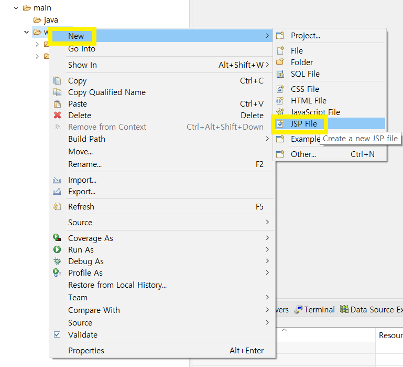
Task: Click the java folder icon in tree
Action: (37, 20)
